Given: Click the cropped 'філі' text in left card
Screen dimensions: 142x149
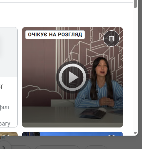Looking at the screenshot, I should point(4,107).
